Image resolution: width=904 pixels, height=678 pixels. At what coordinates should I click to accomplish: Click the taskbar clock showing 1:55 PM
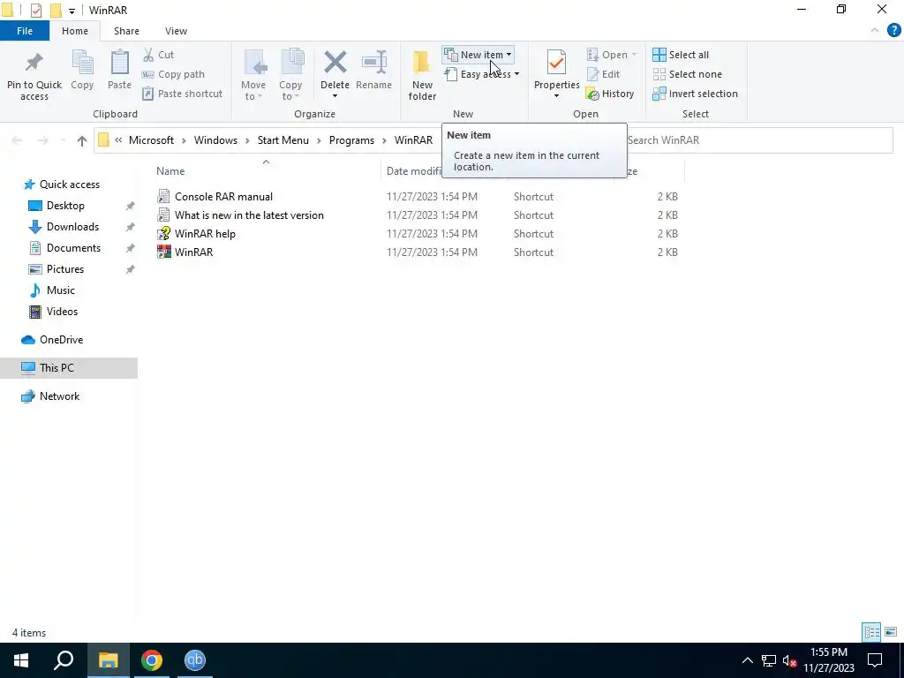tap(828, 660)
